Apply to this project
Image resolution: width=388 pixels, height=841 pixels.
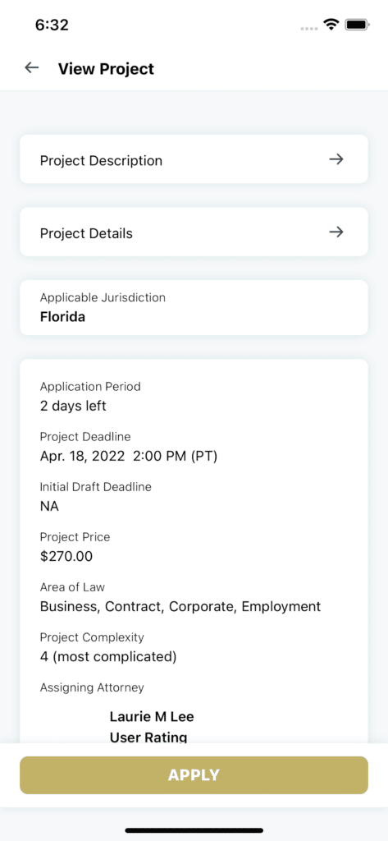194,775
